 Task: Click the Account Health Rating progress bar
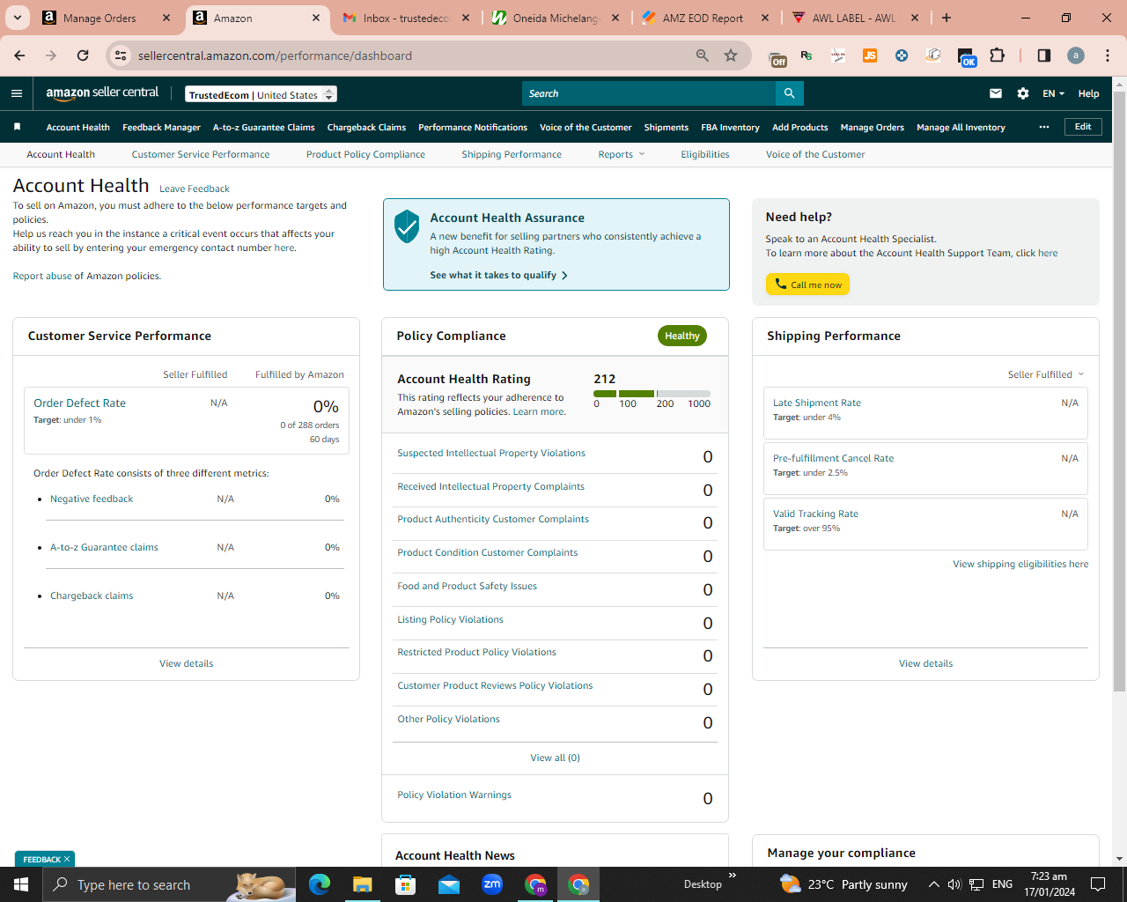coord(652,394)
